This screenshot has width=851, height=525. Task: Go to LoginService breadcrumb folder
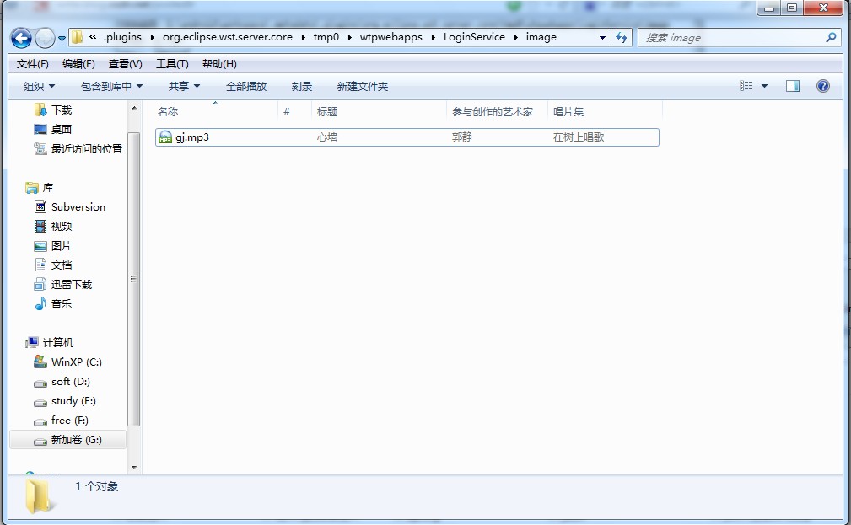[x=474, y=37]
